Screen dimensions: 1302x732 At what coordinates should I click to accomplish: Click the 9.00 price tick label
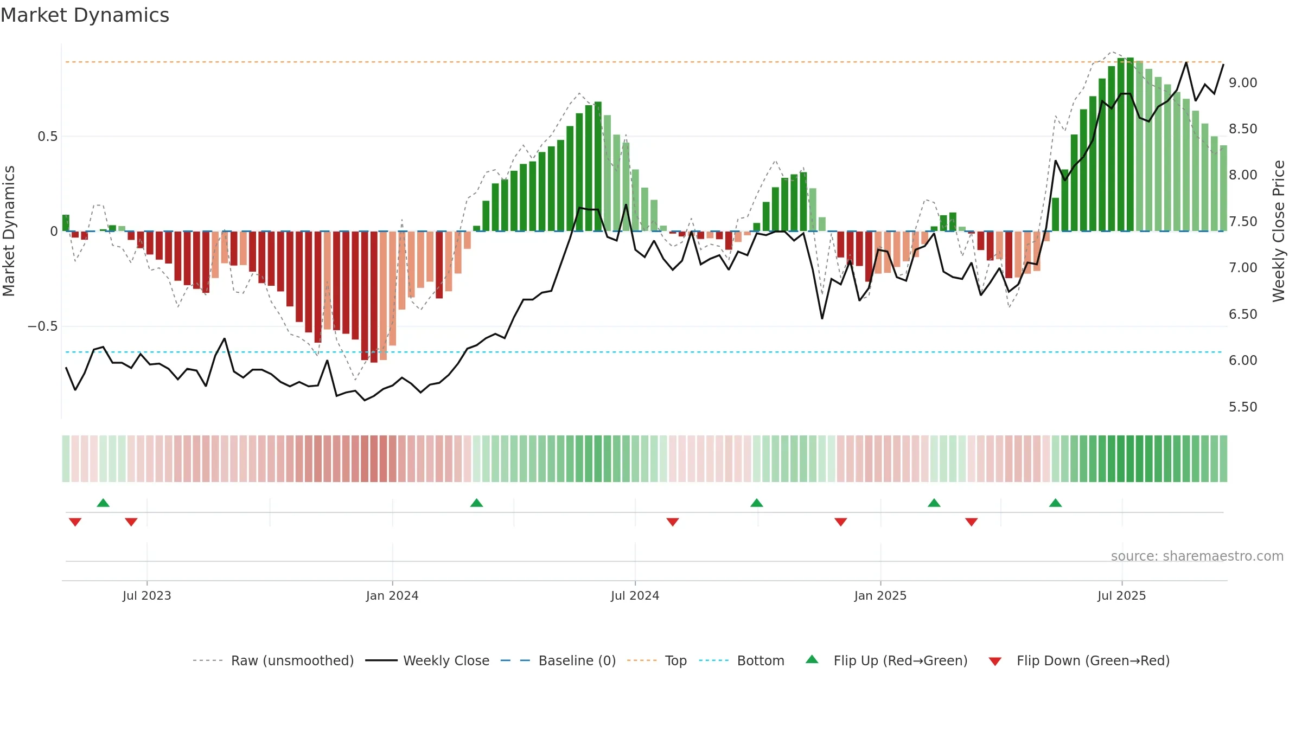click(1243, 83)
